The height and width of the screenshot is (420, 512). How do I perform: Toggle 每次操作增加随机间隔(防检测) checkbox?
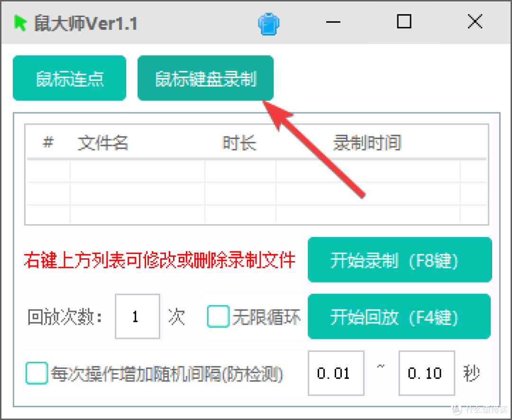click(x=37, y=373)
